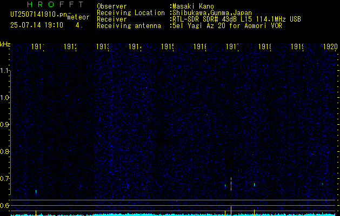340x216 pixels.
Task: Click the 'Receiving Location' label
Action: [131, 13]
